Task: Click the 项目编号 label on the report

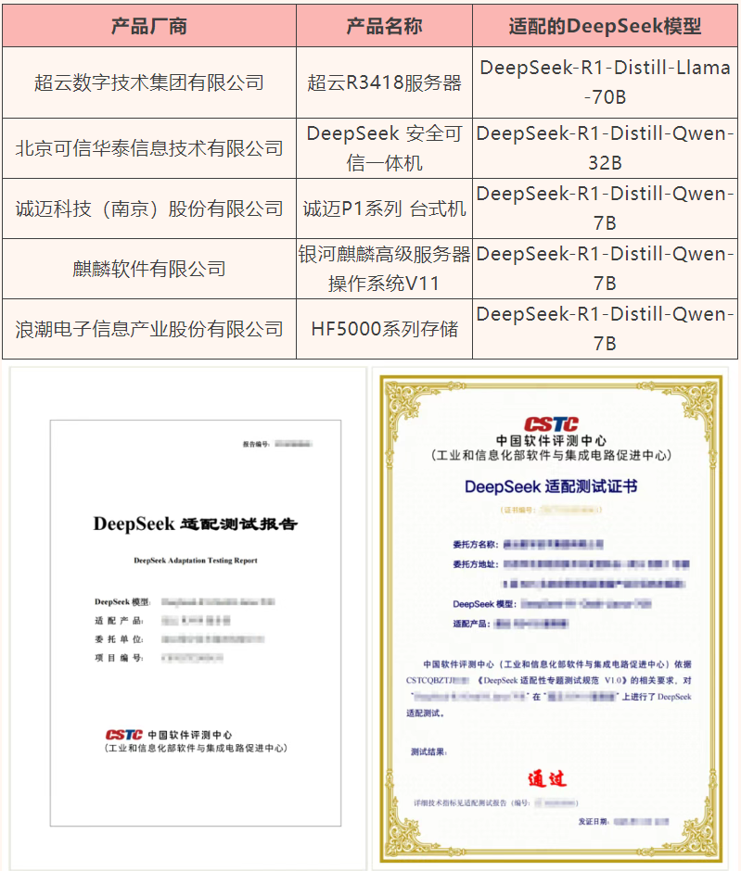Action: point(119,658)
